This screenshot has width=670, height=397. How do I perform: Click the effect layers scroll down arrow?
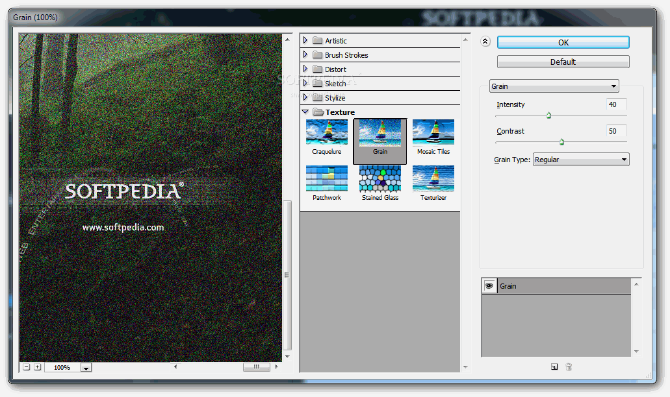[636, 352]
